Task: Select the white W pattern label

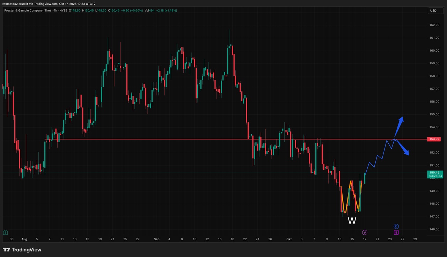Action: pyautogui.click(x=352, y=221)
